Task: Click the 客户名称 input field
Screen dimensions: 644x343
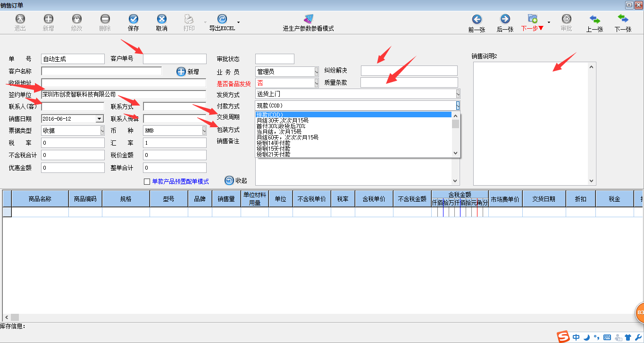Action: [x=101, y=71]
